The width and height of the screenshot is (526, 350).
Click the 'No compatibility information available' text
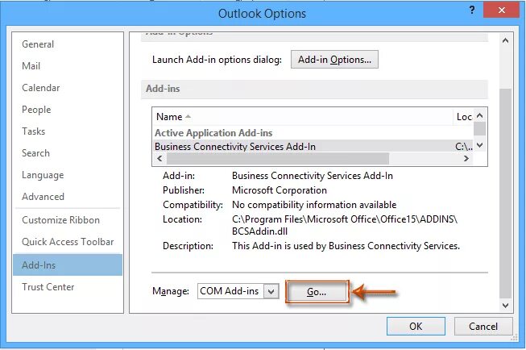(314, 205)
